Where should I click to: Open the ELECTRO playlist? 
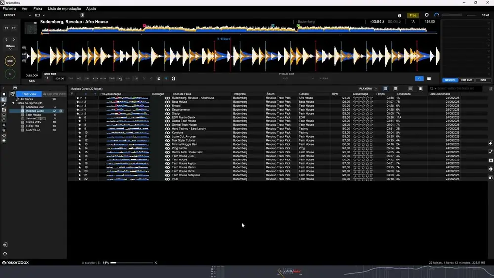pos(32,126)
